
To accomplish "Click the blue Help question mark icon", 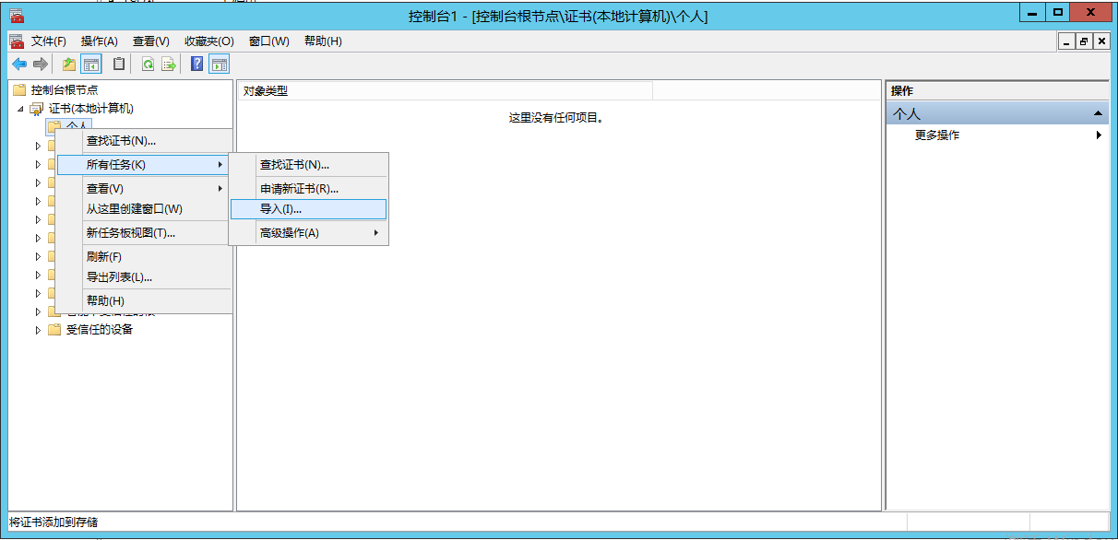I will (196, 64).
